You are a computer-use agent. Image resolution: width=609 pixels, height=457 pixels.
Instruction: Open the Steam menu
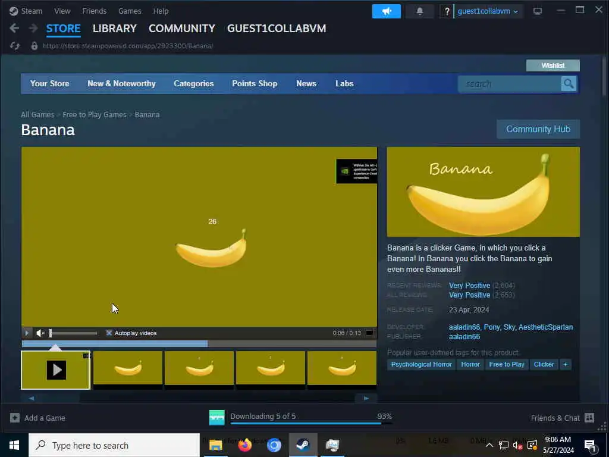tap(32, 11)
